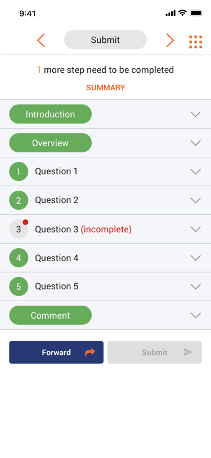Expand the Overview section chevron

coord(196,143)
